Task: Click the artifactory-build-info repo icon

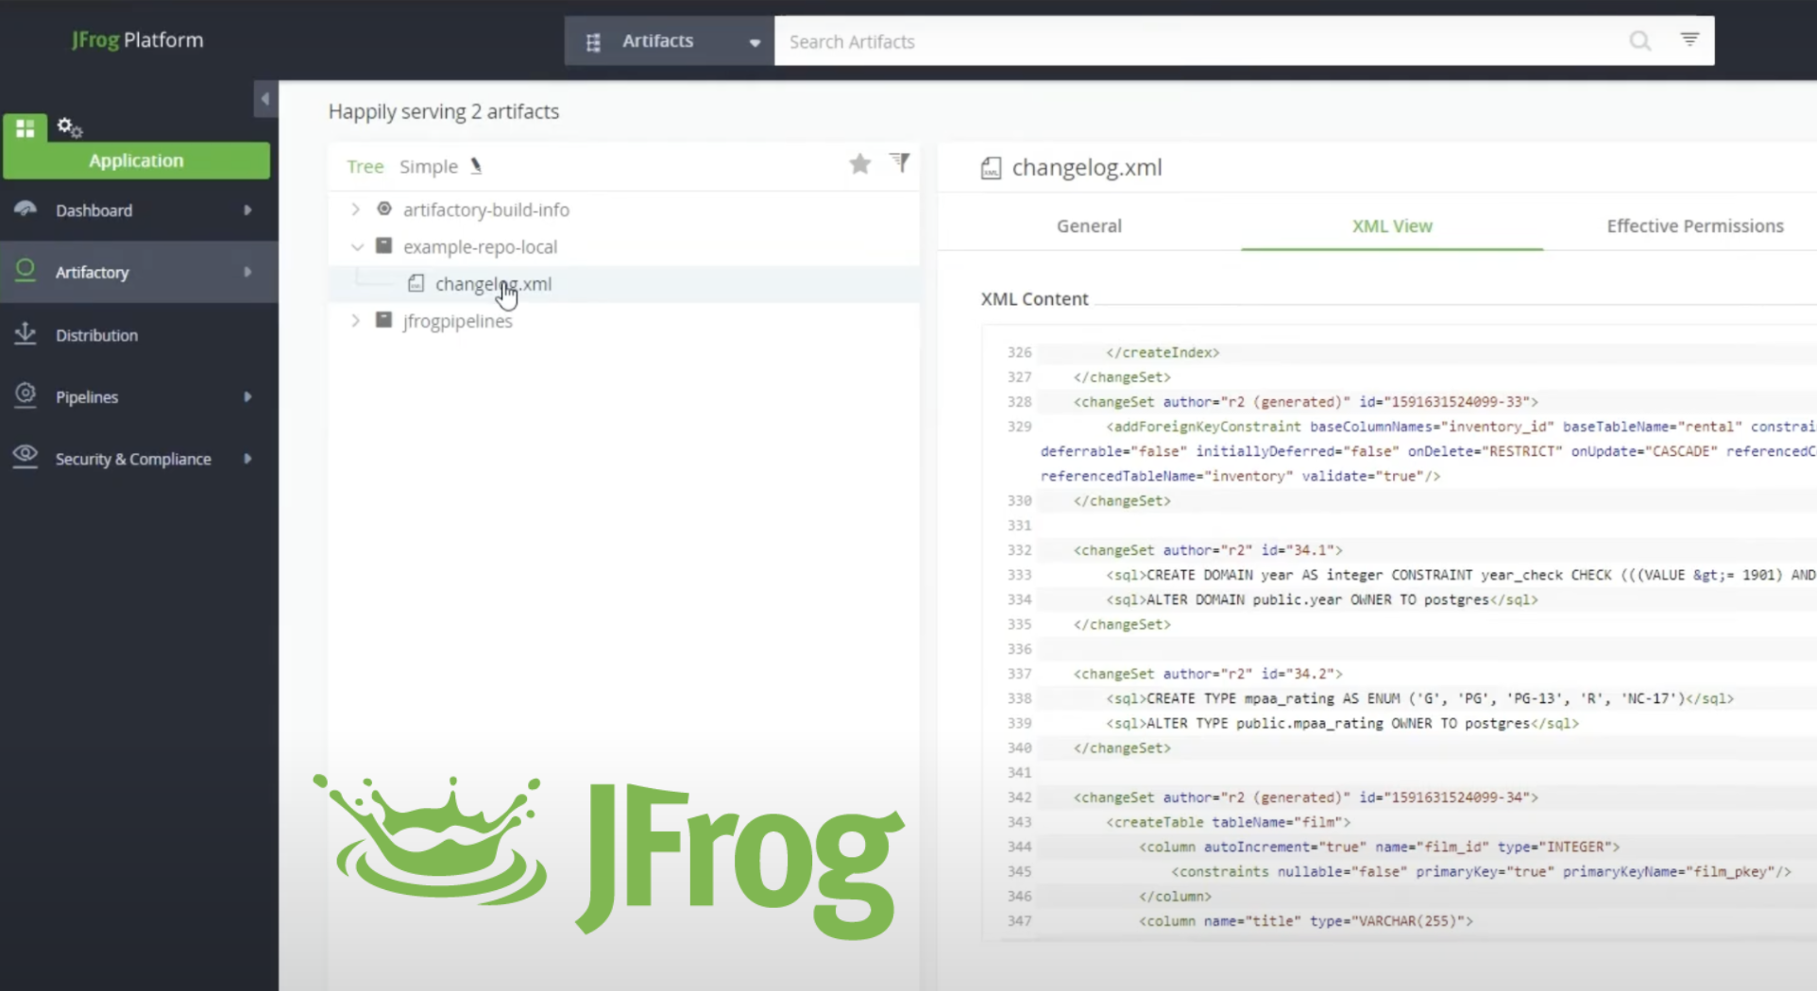Action: pos(384,209)
